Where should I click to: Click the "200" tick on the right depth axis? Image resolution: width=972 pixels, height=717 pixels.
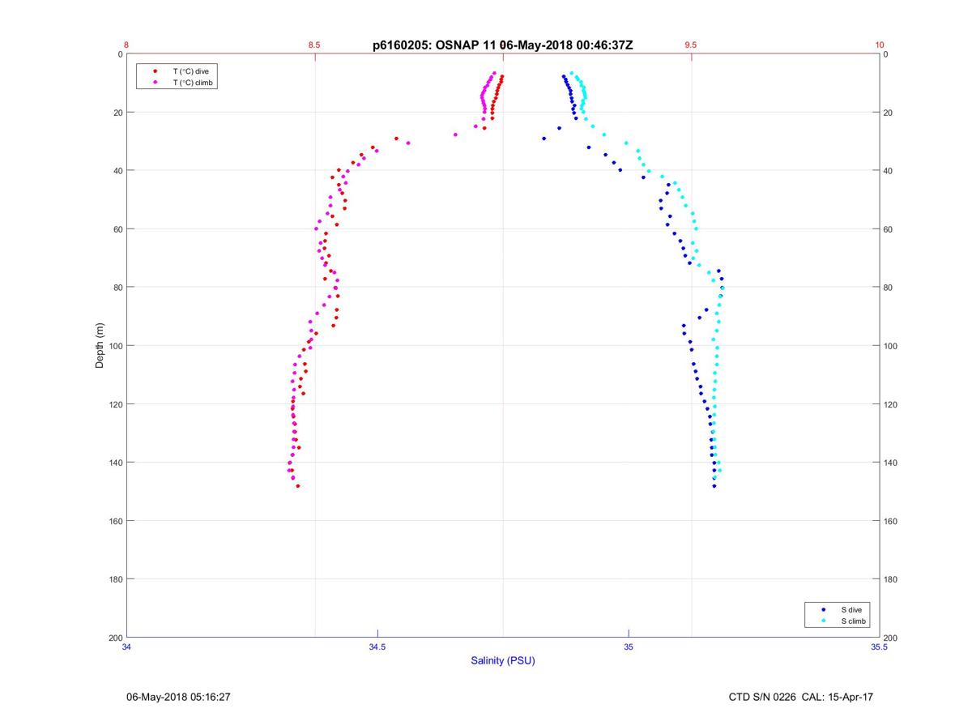click(x=890, y=638)
